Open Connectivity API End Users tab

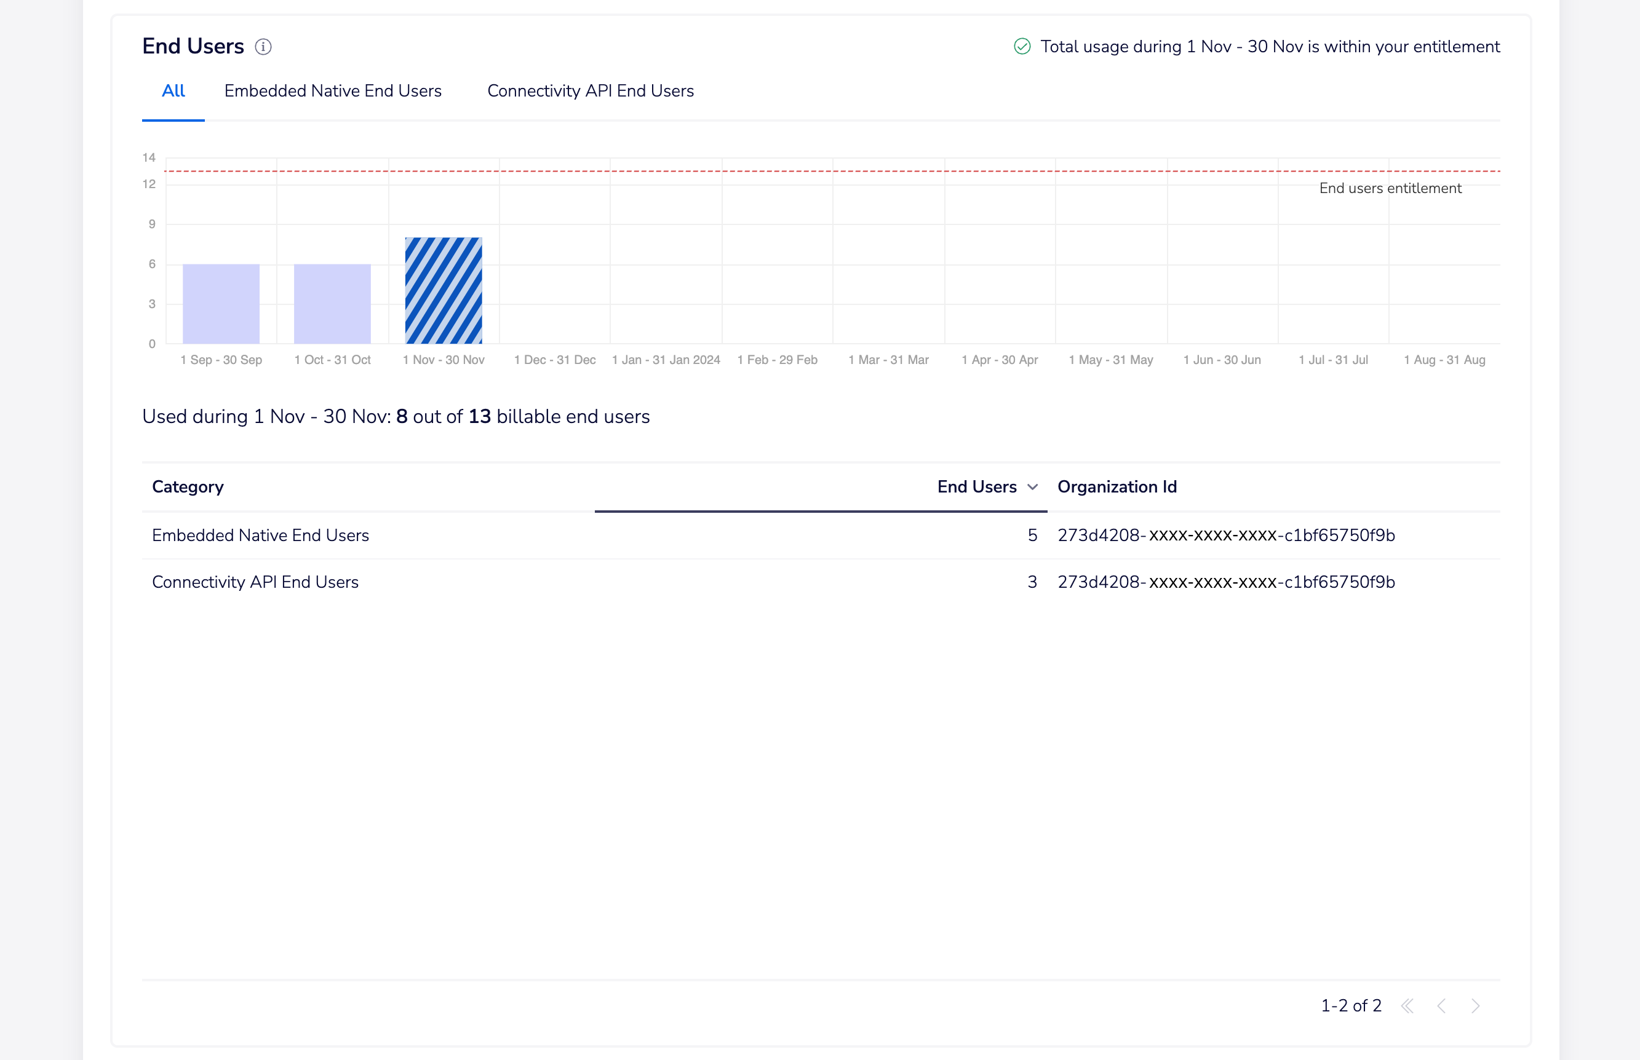590,91
